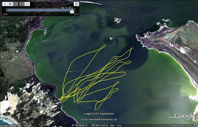Click the elev readout in status bar
The height and width of the screenshot is (127, 198).
click(116, 125)
